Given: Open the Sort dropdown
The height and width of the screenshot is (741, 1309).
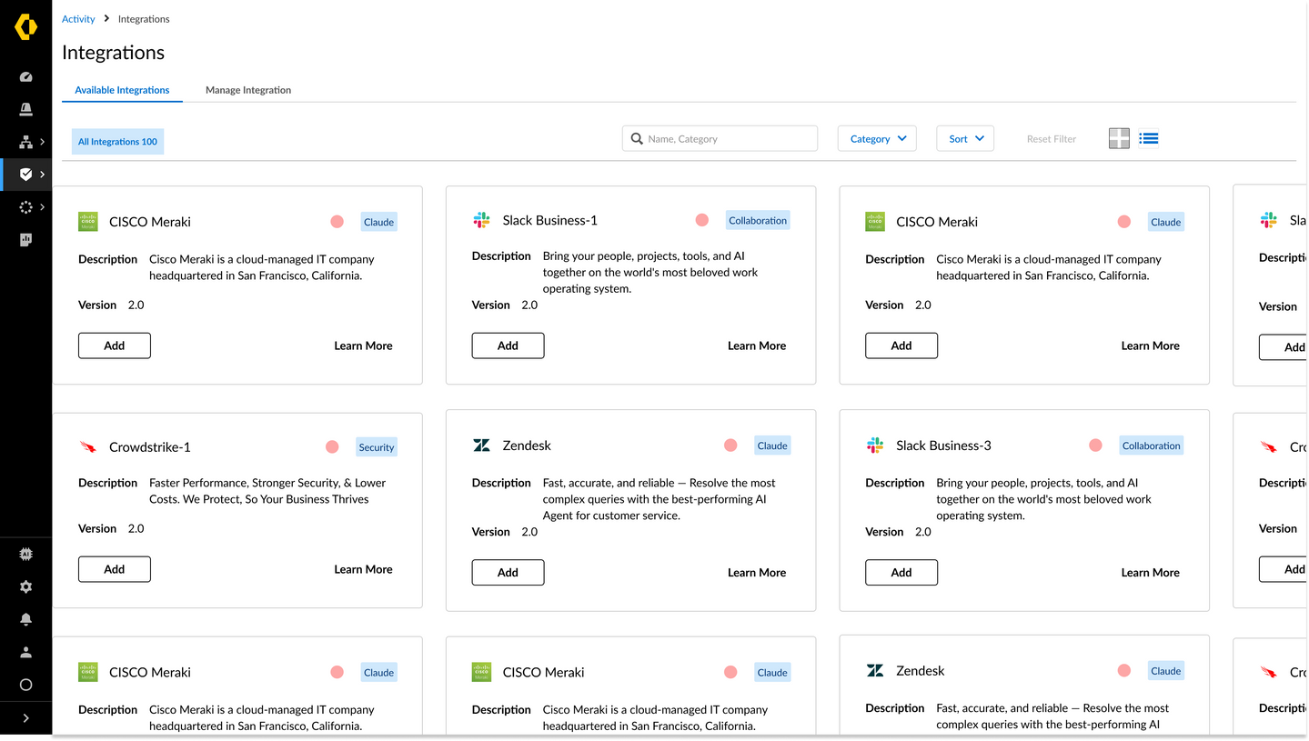Looking at the screenshot, I should pos(965,139).
